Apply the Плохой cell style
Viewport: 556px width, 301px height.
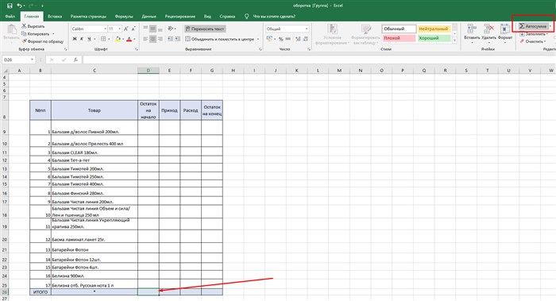(399, 38)
